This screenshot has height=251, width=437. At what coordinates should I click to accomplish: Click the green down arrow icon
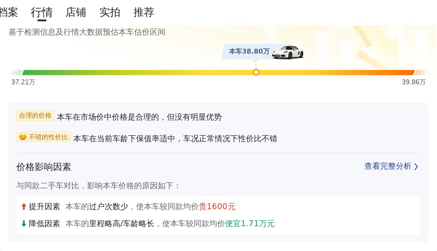point(24,224)
